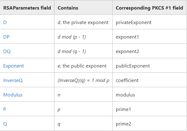This screenshot has height=131, width=187.
Task: Follow the Exponent link
Action: click(14, 66)
